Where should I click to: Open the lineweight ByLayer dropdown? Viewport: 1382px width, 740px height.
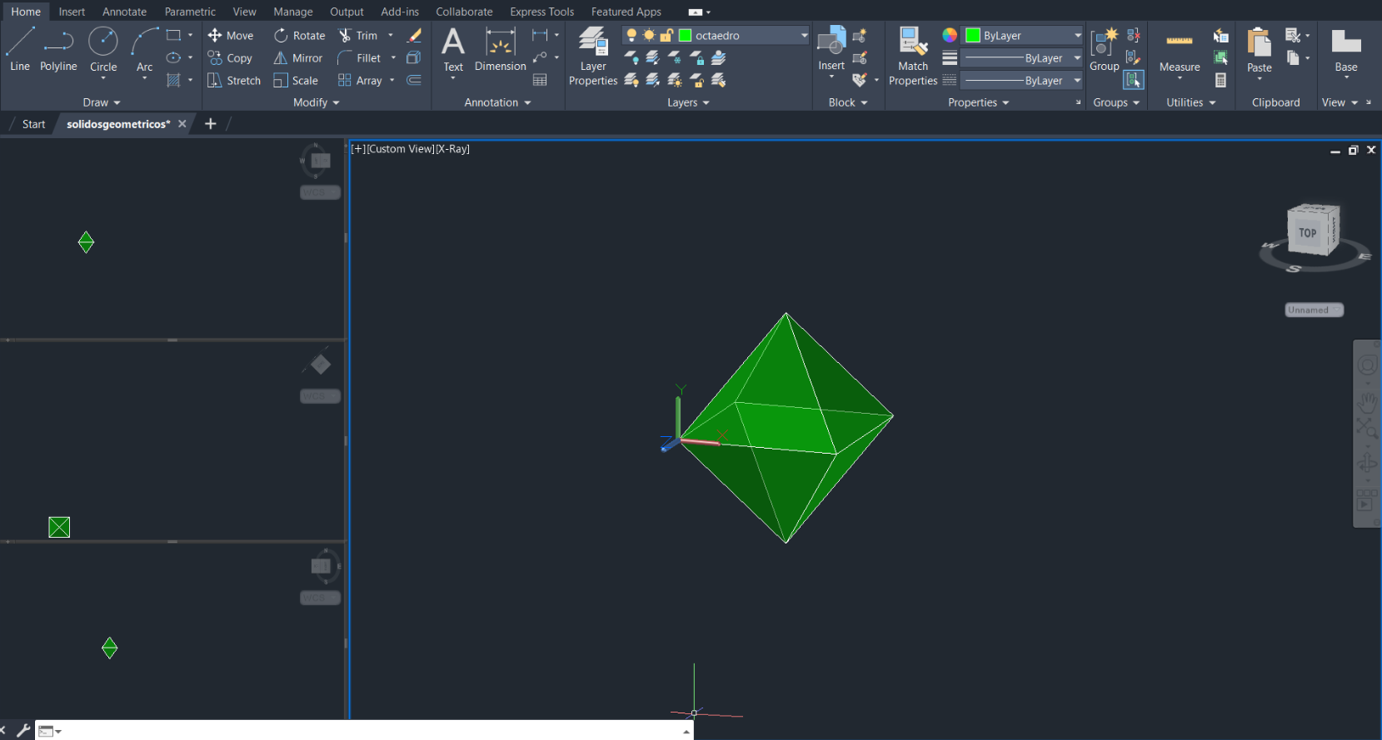point(1077,57)
